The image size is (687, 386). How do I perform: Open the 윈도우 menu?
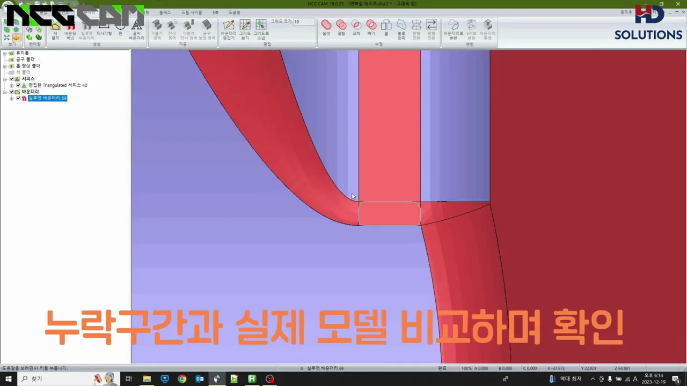(x=626, y=12)
